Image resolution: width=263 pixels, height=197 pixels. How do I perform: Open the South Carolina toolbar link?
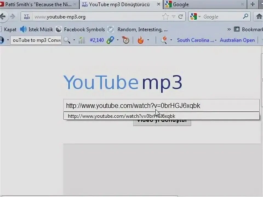click(196, 40)
